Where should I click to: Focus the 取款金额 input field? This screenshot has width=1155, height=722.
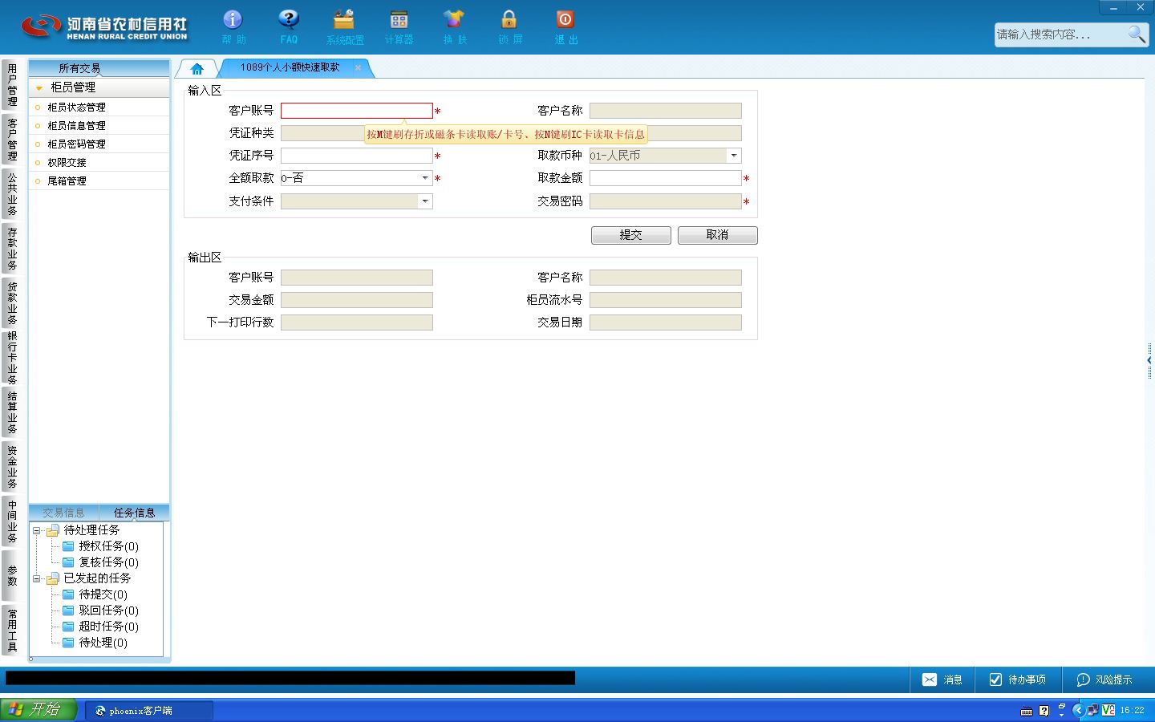pos(666,178)
